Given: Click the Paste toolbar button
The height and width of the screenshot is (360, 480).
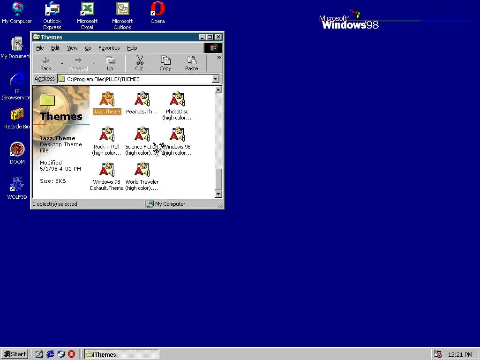Looking at the screenshot, I should (192, 63).
